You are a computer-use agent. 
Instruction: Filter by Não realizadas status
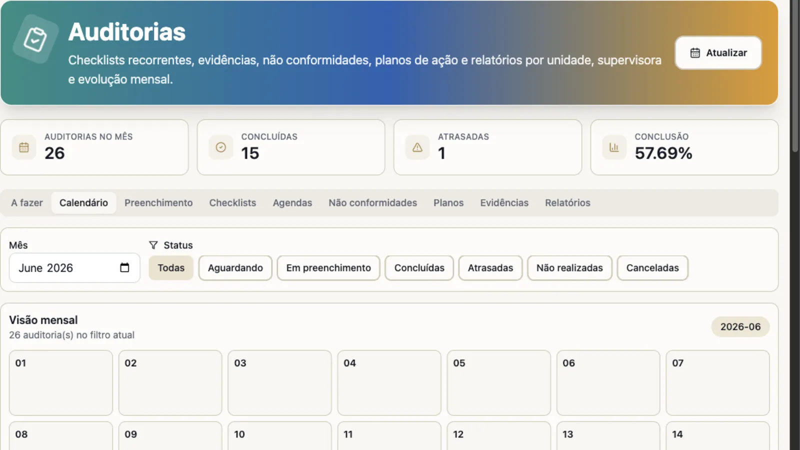[x=569, y=268]
